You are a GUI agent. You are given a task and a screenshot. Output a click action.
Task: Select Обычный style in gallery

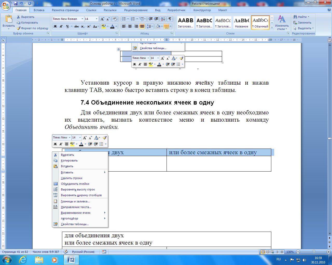[x=260, y=23]
